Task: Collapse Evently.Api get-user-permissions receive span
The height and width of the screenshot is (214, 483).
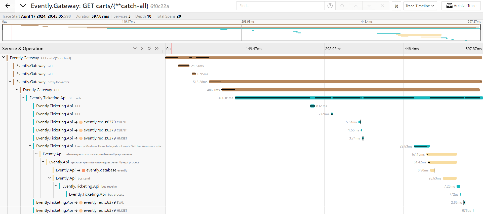Action: tap(36, 154)
